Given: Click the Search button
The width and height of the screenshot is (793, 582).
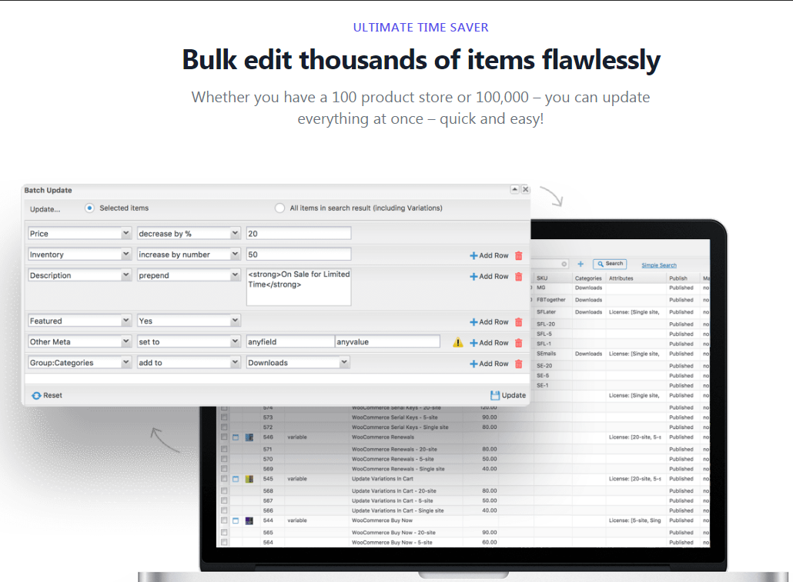Looking at the screenshot, I should pyautogui.click(x=610, y=263).
